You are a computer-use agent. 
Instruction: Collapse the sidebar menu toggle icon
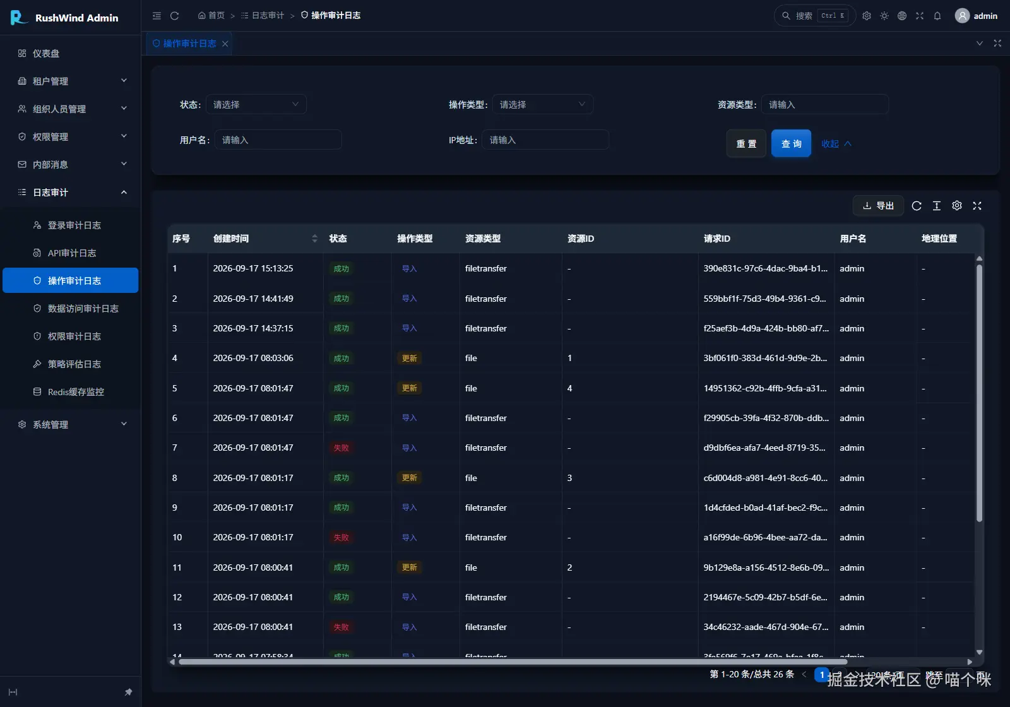[157, 16]
